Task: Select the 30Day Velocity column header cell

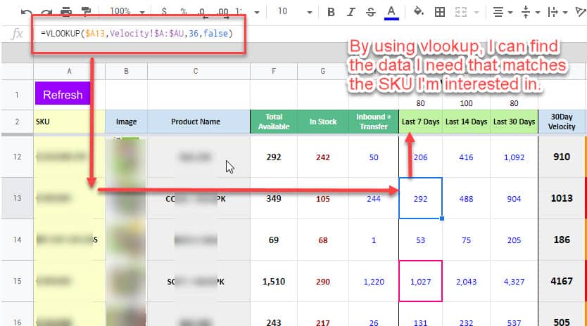Action: click(x=561, y=122)
